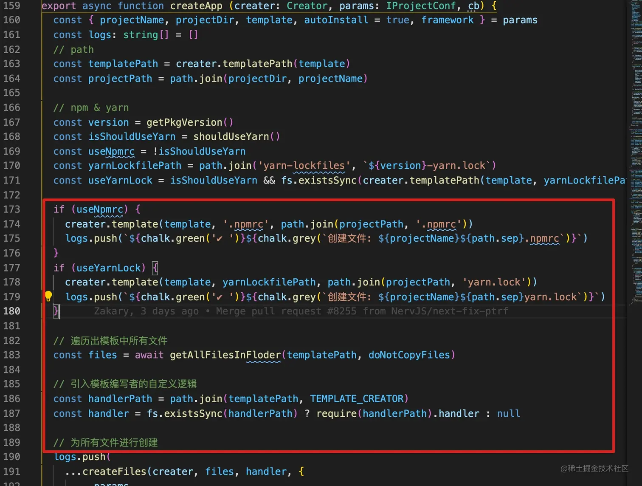Click fs.existsSync call on line 171
The image size is (642, 486).
click(319, 181)
